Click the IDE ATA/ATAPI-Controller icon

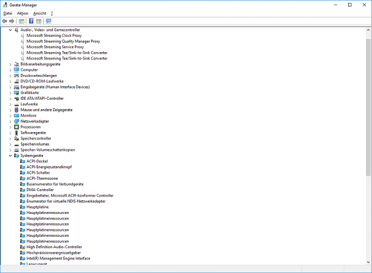[16, 98]
